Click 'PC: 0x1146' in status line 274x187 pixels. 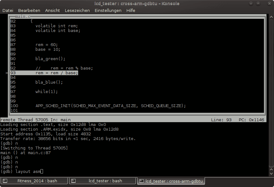pos(251,120)
